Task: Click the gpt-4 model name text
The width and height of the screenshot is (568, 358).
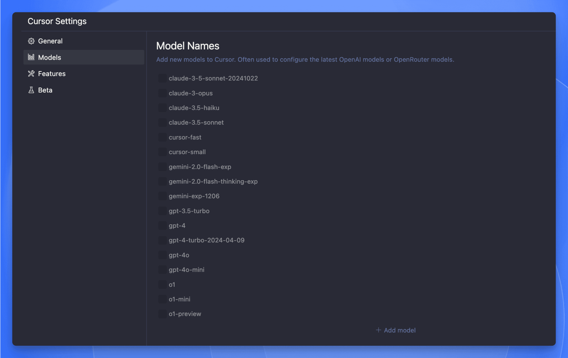Action: click(177, 226)
